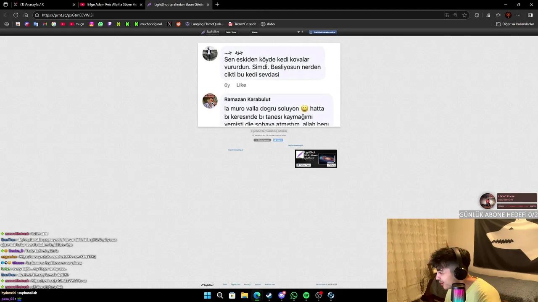Open the dabo bookmark
This screenshot has width=538, height=302.
coord(268,24)
